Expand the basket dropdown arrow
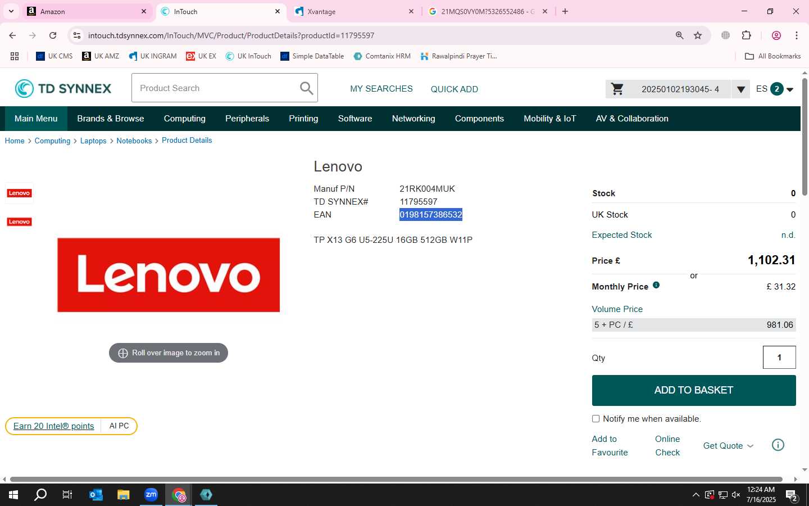Screen dimensions: 809x506 (740, 89)
